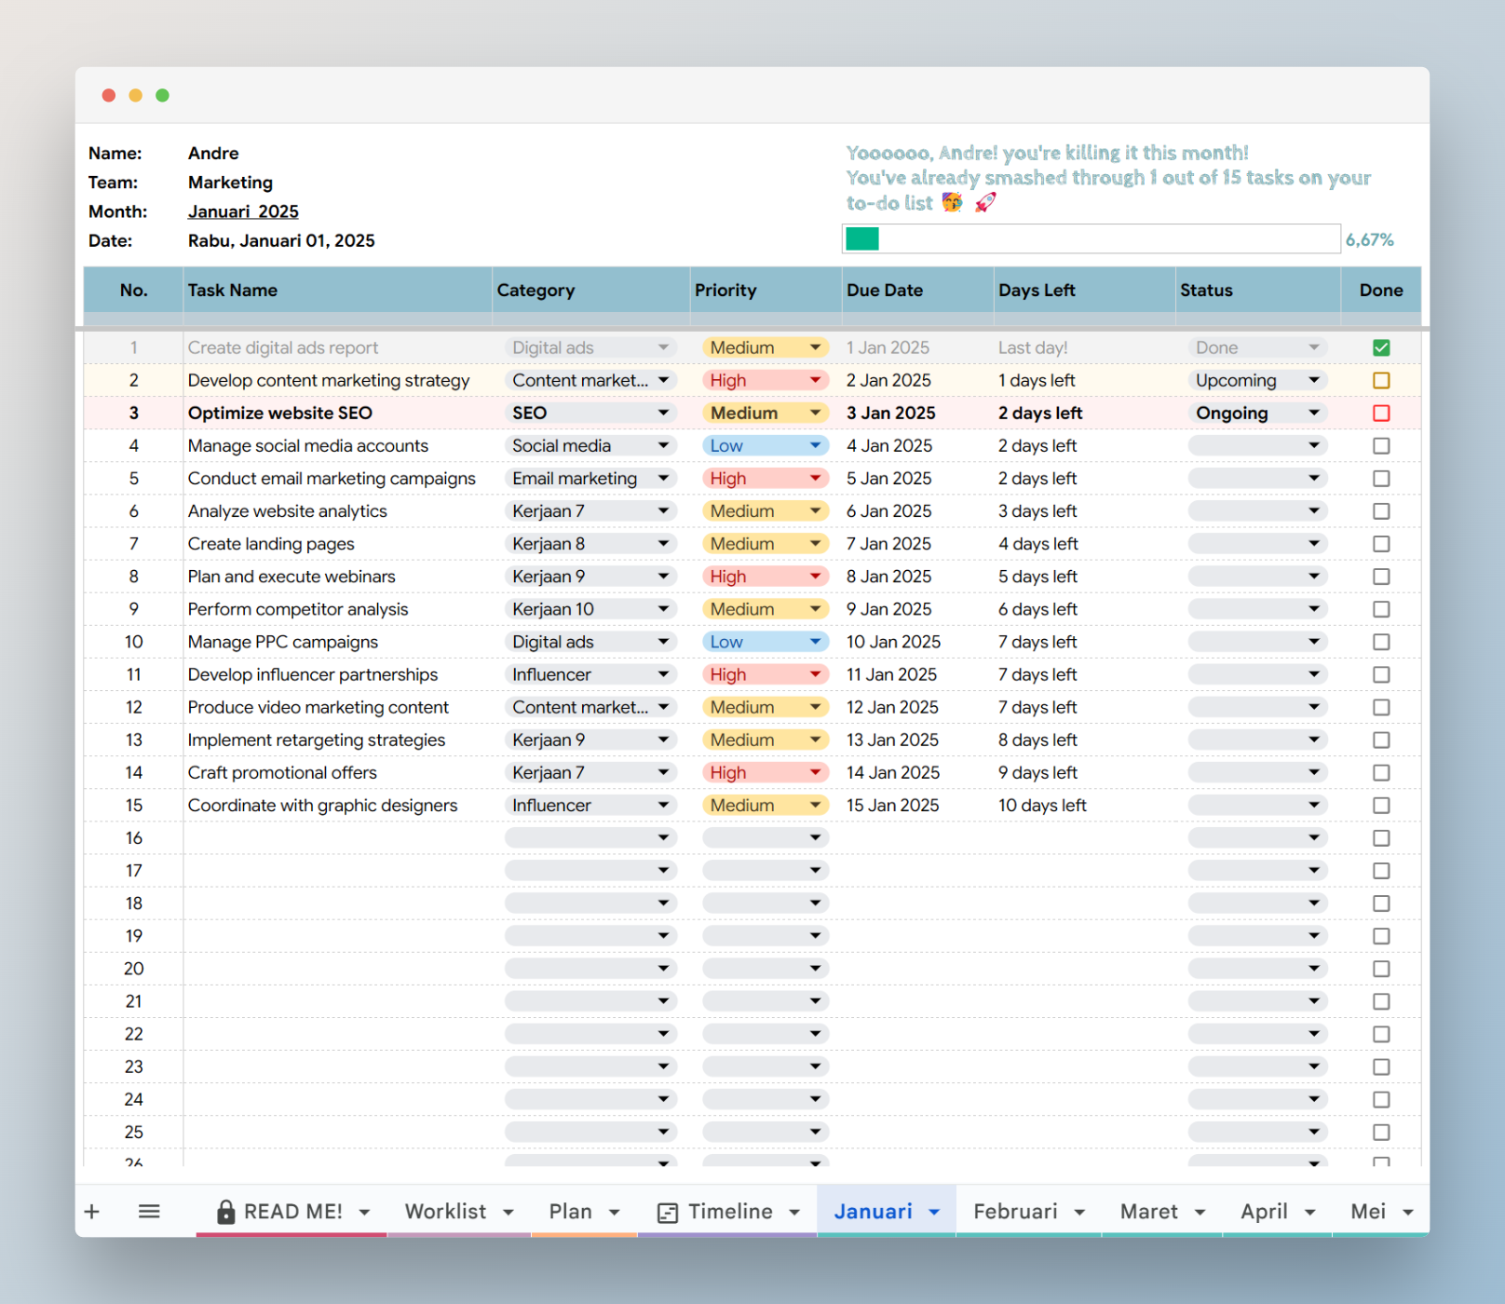Open the Februari sheet tab

[1015, 1212]
